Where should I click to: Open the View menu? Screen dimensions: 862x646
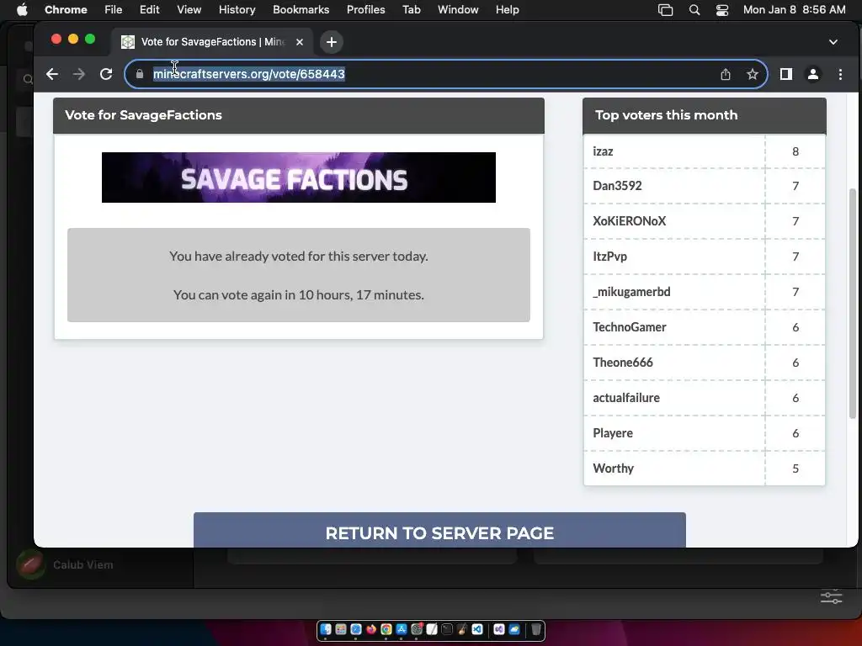189,10
